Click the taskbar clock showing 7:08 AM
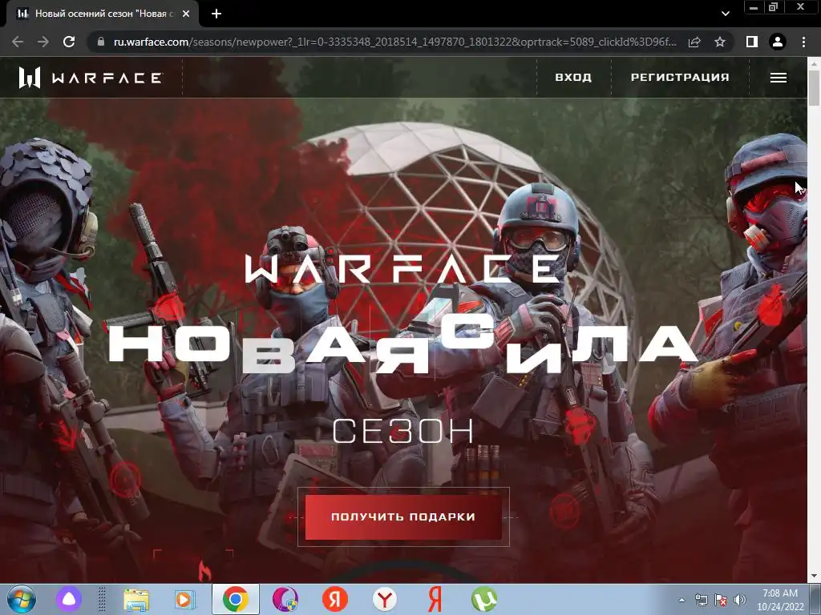The width and height of the screenshot is (821, 615). tap(780, 600)
